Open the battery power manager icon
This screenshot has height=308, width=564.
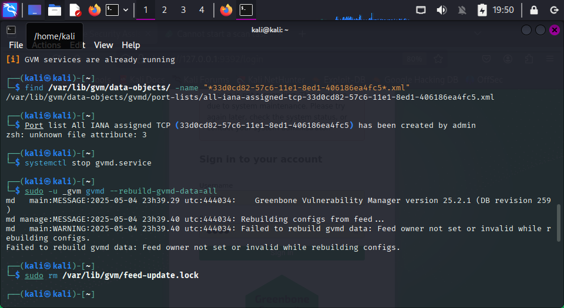482,10
